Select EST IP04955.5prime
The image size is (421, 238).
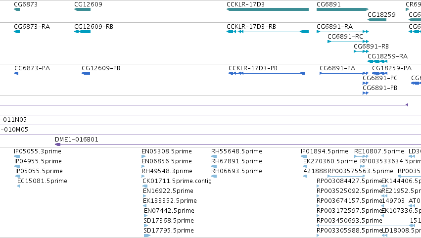click(x=38, y=161)
